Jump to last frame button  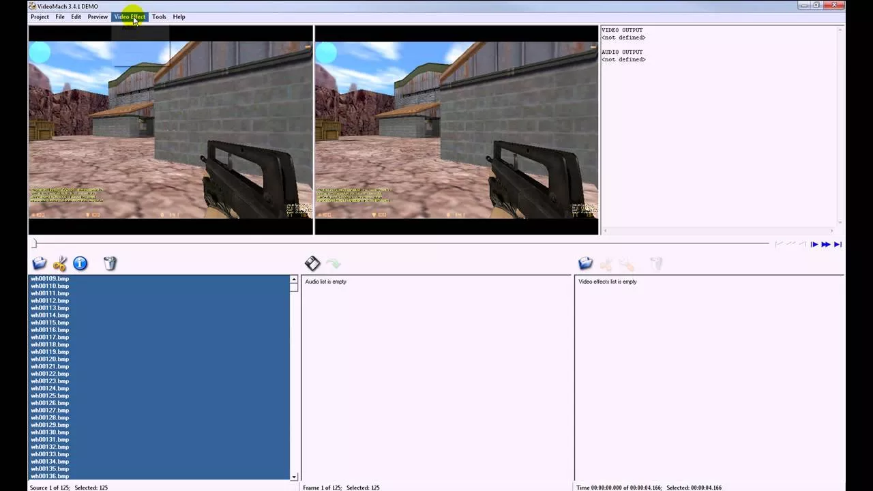click(x=838, y=244)
